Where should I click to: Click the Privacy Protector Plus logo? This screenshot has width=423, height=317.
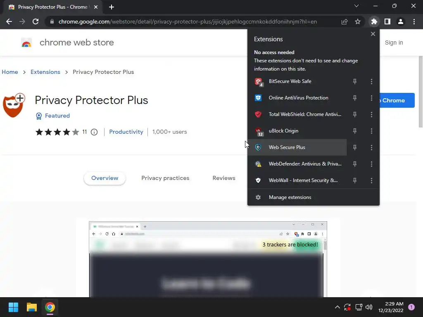tap(14, 105)
